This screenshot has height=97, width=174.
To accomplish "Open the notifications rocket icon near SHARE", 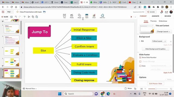I will [162, 12].
